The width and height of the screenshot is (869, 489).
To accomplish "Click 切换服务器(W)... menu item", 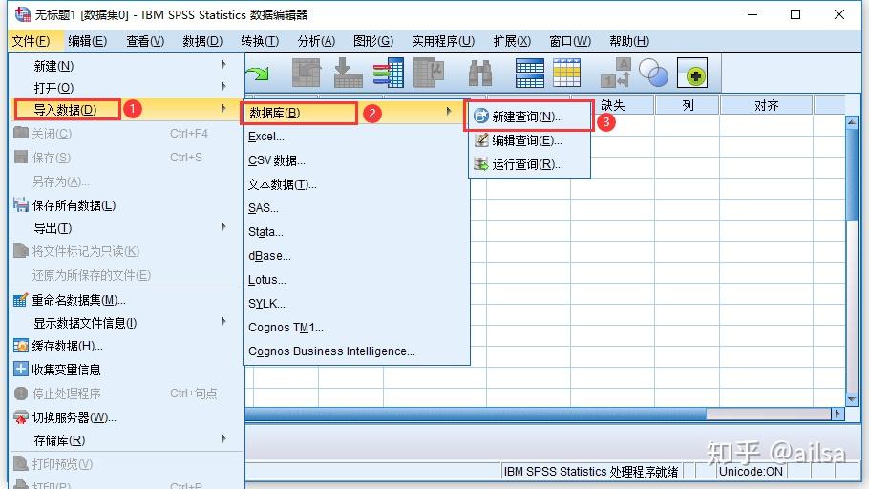I will pos(126,417).
